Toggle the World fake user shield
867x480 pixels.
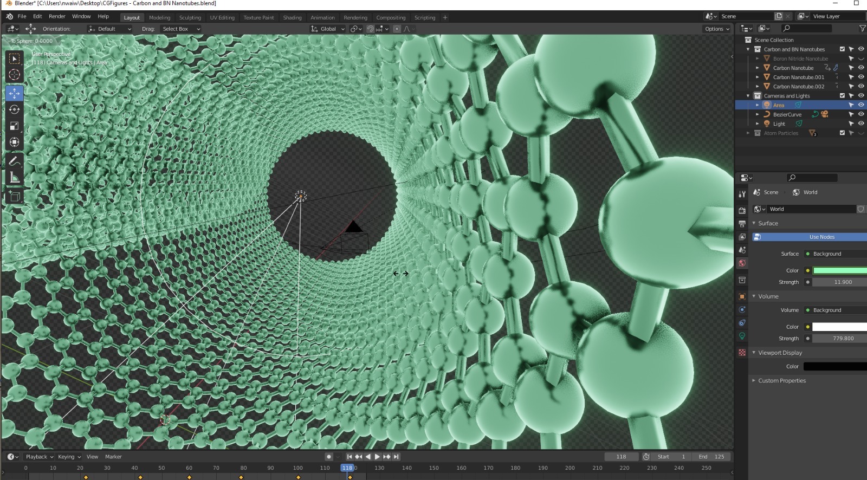[x=860, y=209]
